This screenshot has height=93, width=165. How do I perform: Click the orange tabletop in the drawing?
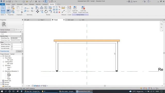click(87, 41)
